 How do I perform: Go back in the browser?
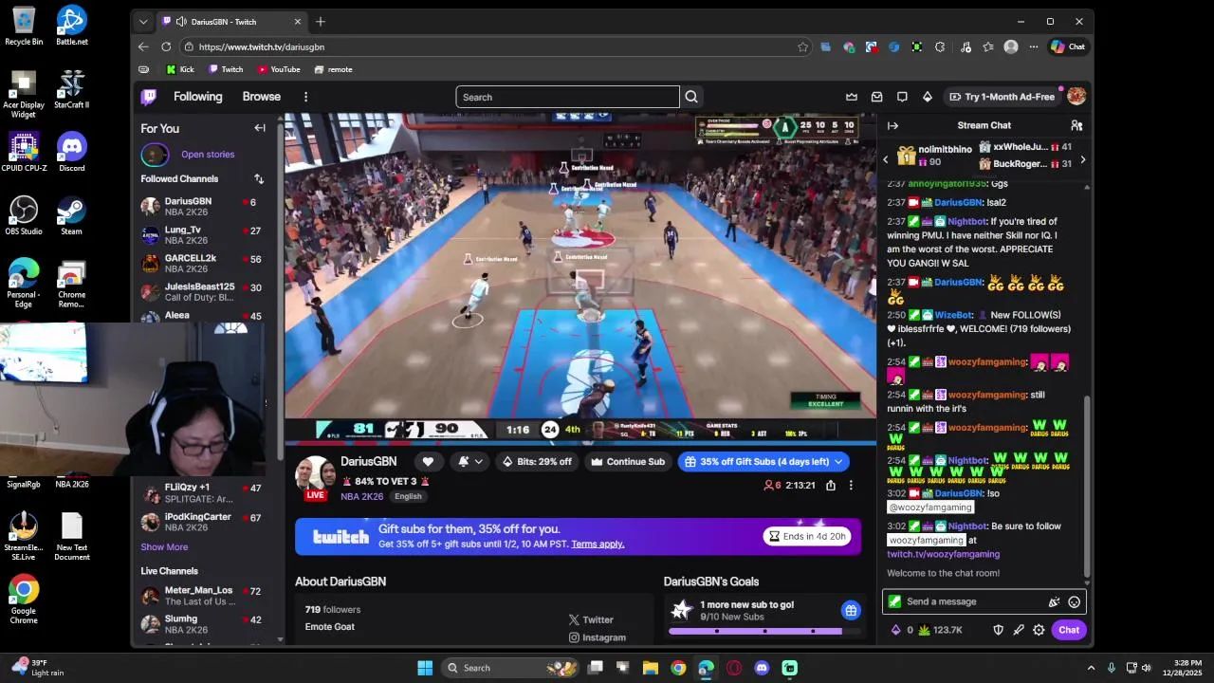click(143, 46)
